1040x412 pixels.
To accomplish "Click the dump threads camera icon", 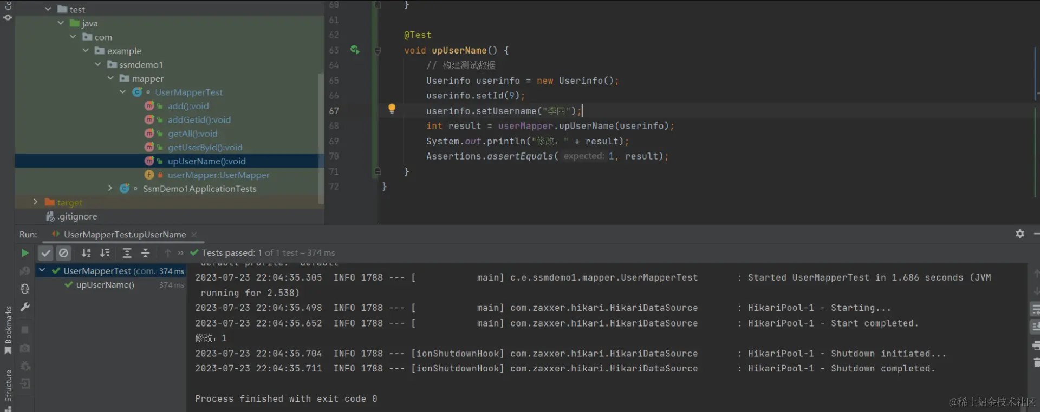I will [x=25, y=348].
